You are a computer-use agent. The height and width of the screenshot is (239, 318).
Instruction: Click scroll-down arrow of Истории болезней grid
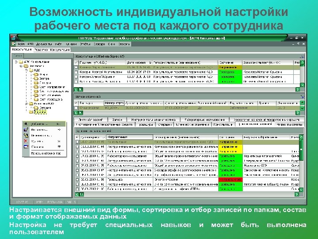click(302, 108)
